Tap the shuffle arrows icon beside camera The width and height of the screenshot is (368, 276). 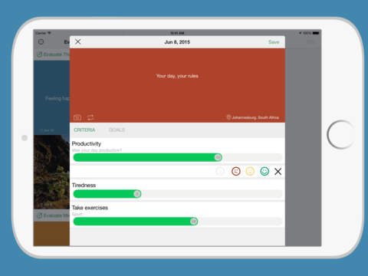(x=90, y=117)
